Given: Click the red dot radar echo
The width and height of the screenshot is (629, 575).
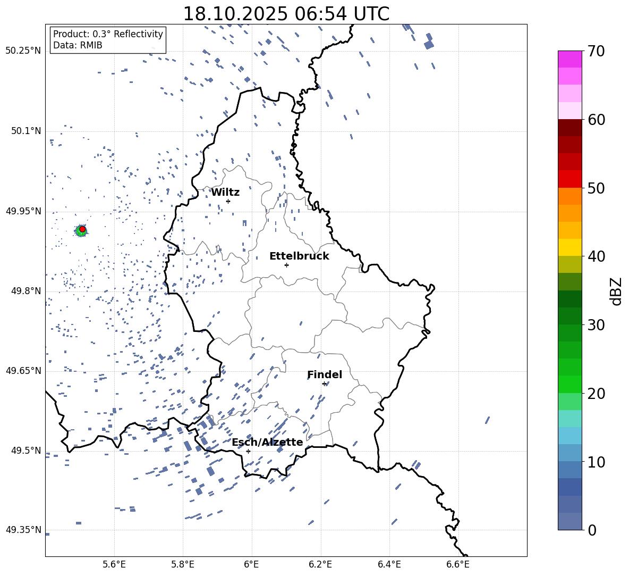Looking at the screenshot, I should (82, 229).
